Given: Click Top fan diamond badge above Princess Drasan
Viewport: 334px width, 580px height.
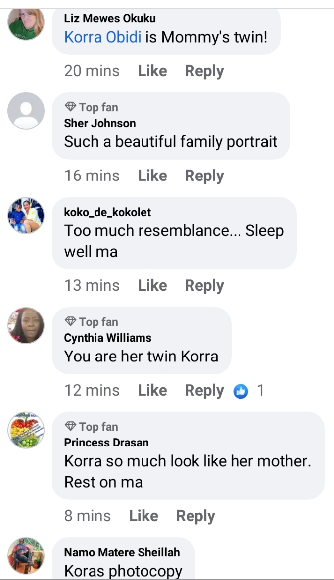Looking at the screenshot, I should pos(71,426).
